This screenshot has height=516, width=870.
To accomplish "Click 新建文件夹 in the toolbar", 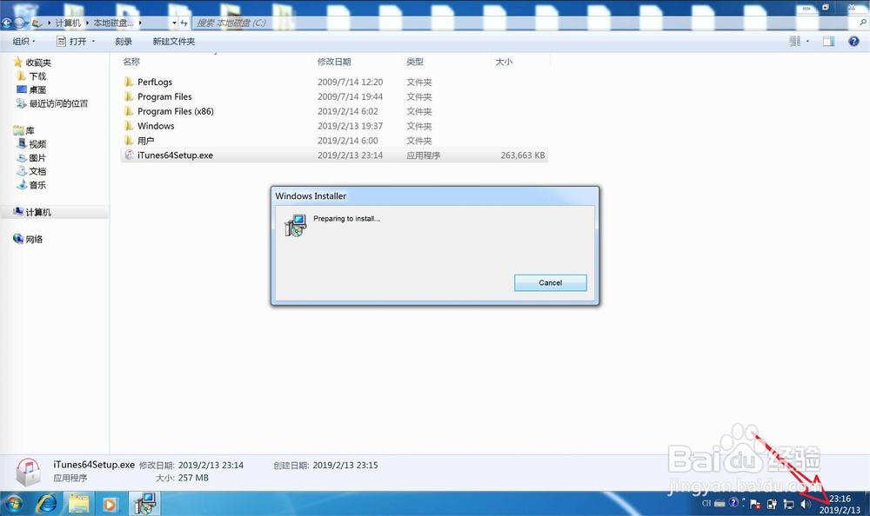I will click(174, 42).
